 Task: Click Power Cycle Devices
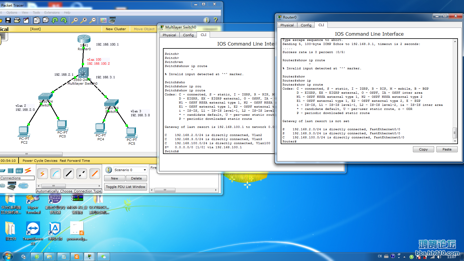coord(40,161)
